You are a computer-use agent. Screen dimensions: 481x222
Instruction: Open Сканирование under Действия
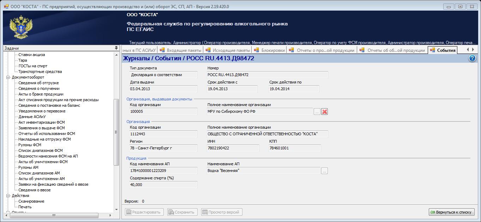pos(31,201)
